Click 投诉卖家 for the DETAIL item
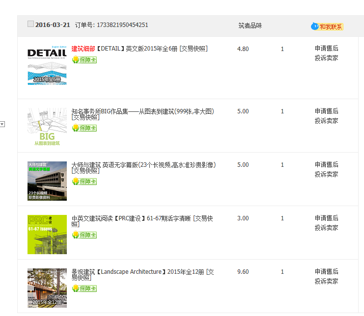This screenshot has height=316, width=364. click(326, 58)
